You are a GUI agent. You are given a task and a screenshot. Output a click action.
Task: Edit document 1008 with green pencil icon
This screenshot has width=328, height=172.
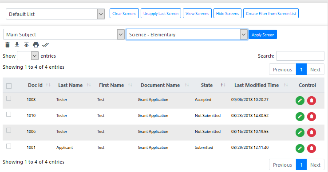coord(300,101)
